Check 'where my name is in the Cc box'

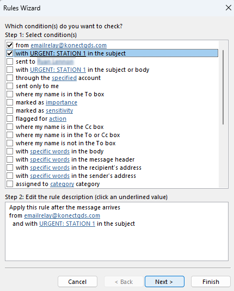(10, 127)
